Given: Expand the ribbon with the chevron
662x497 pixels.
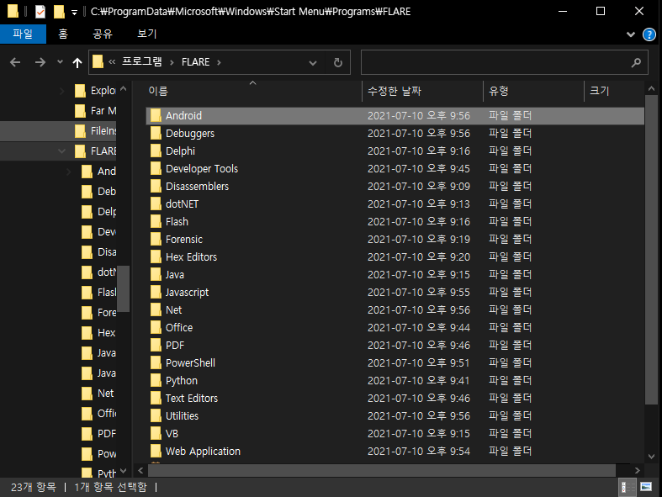Looking at the screenshot, I should pyautogui.click(x=631, y=34).
